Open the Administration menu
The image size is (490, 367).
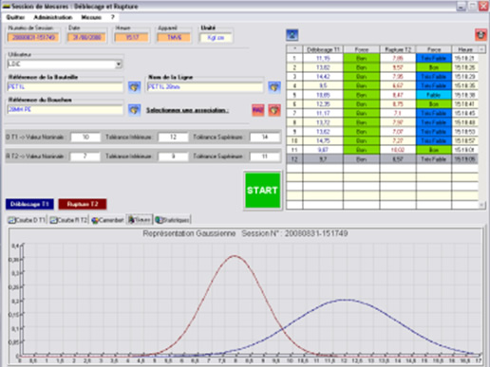click(x=53, y=17)
